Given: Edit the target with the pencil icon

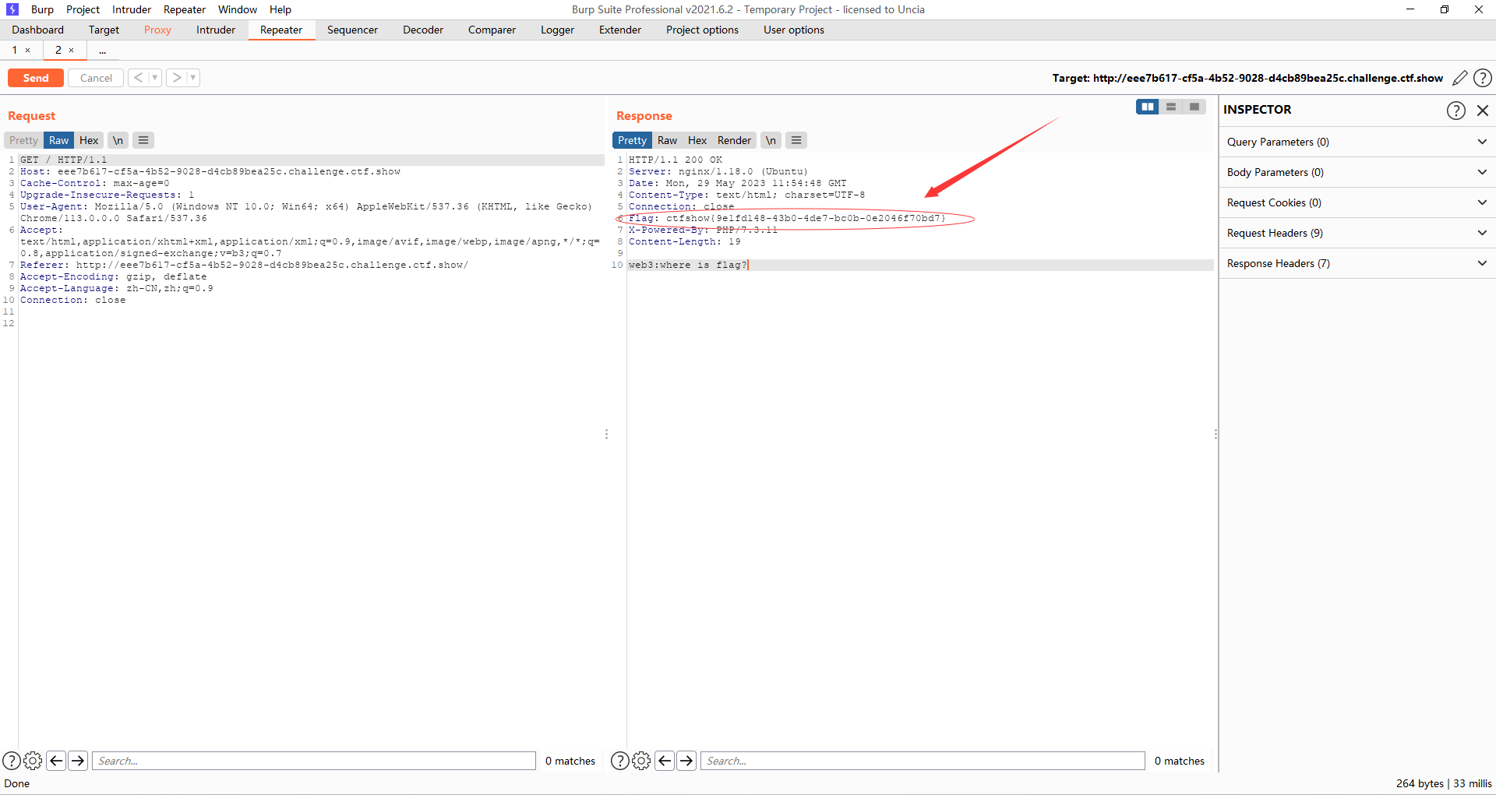Looking at the screenshot, I should click(x=1459, y=78).
